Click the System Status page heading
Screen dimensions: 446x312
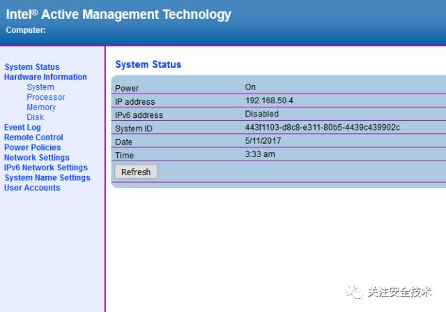click(x=148, y=64)
